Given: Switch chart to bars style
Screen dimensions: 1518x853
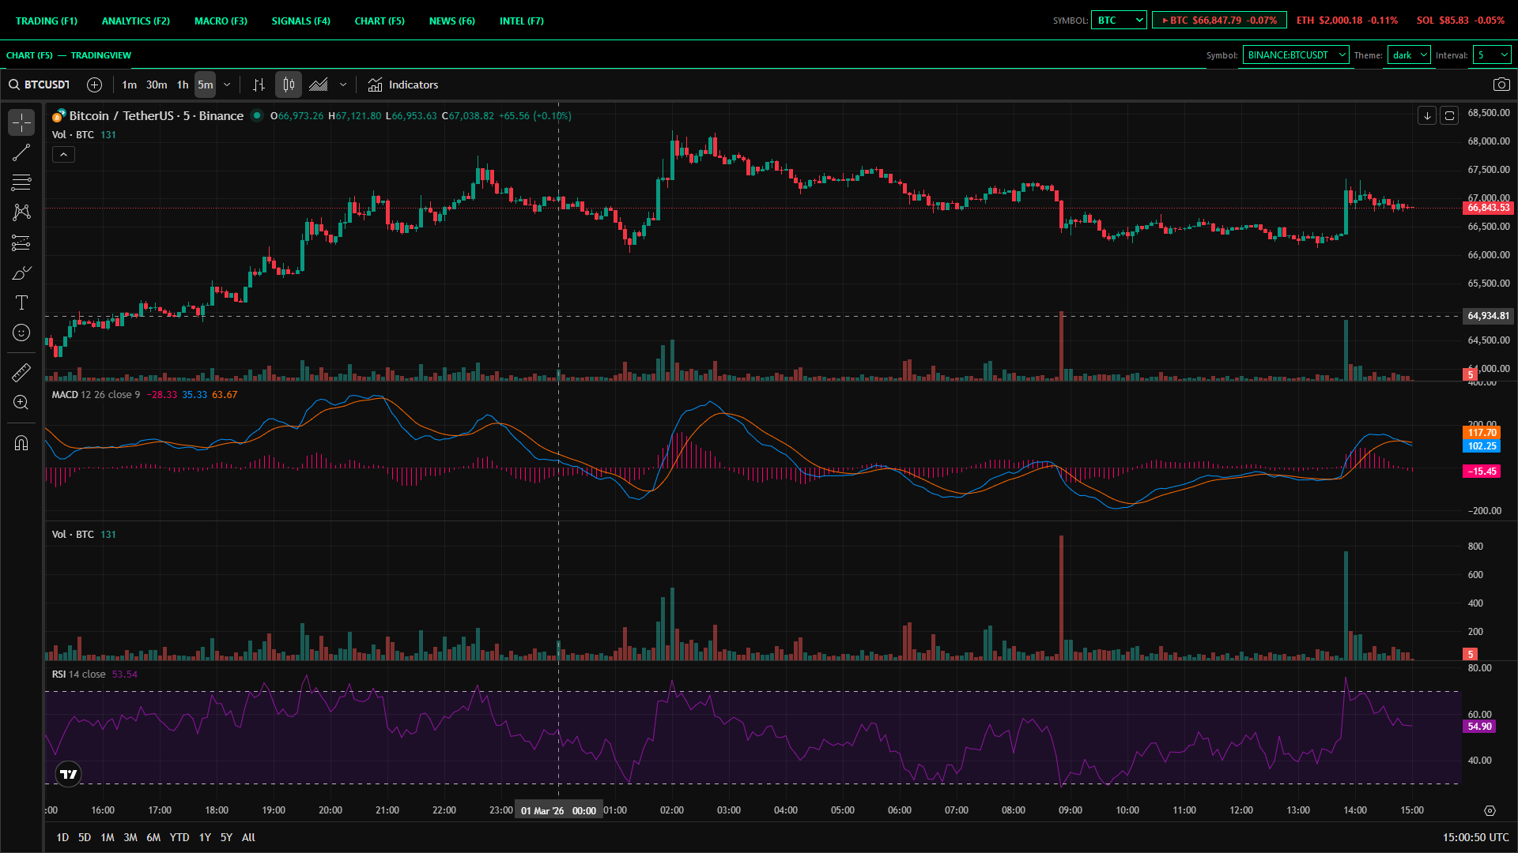Looking at the screenshot, I should pyautogui.click(x=259, y=85).
